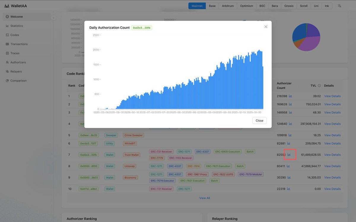Screen dimensions: 356x222
Task: Click code address 0xd2e2...30fb in table
Action: [88, 155]
